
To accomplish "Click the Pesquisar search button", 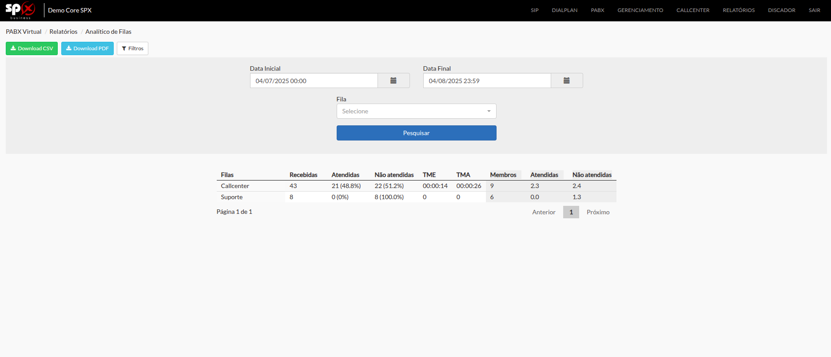I will pyautogui.click(x=416, y=133).
